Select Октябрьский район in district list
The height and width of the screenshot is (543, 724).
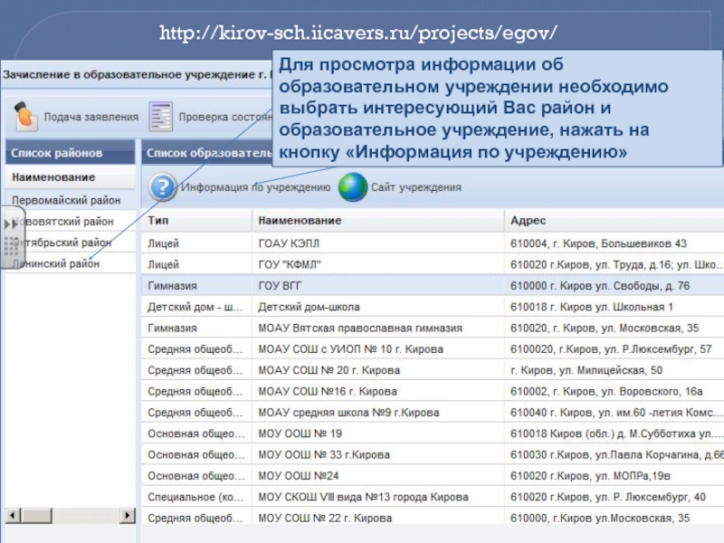click(x=71, y=243)
